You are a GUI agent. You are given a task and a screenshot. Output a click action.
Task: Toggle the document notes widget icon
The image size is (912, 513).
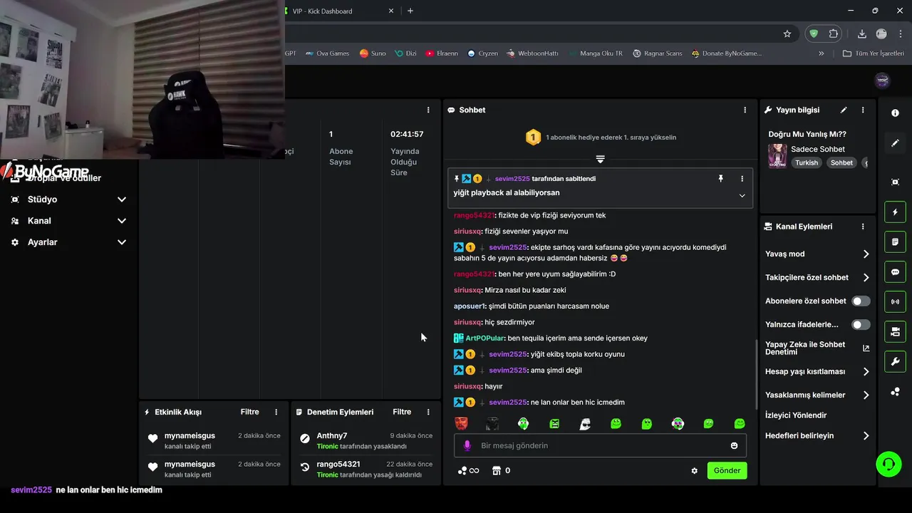pyautogui.click(x=895, y=242)
